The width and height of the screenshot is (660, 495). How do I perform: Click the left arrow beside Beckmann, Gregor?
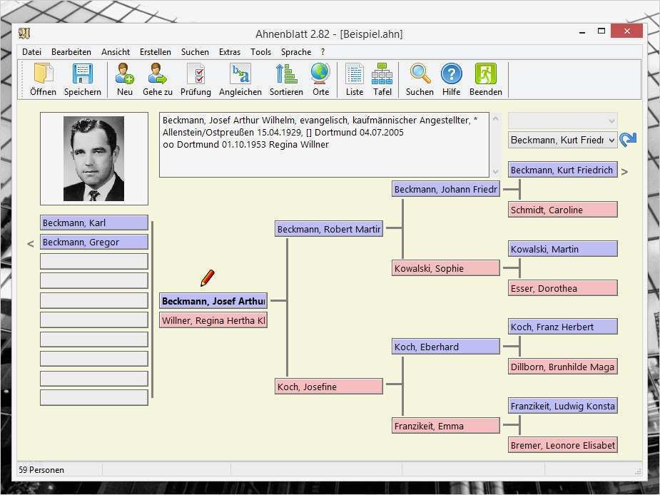30,243
